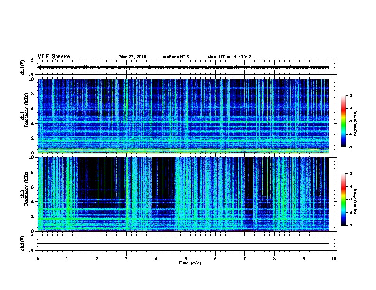Pick the ch.1 spectrogram color bar
376x290 pixels.
point(344,121)
